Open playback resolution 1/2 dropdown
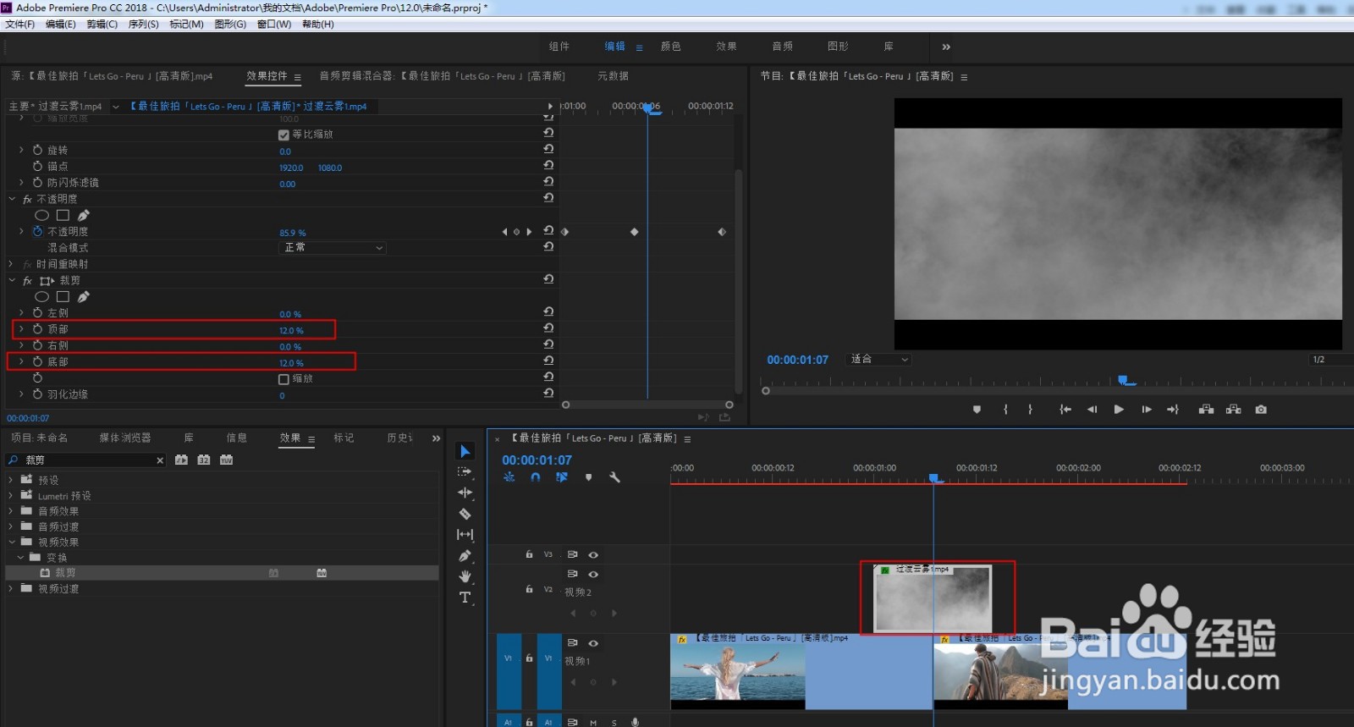 click(1330, 360)
